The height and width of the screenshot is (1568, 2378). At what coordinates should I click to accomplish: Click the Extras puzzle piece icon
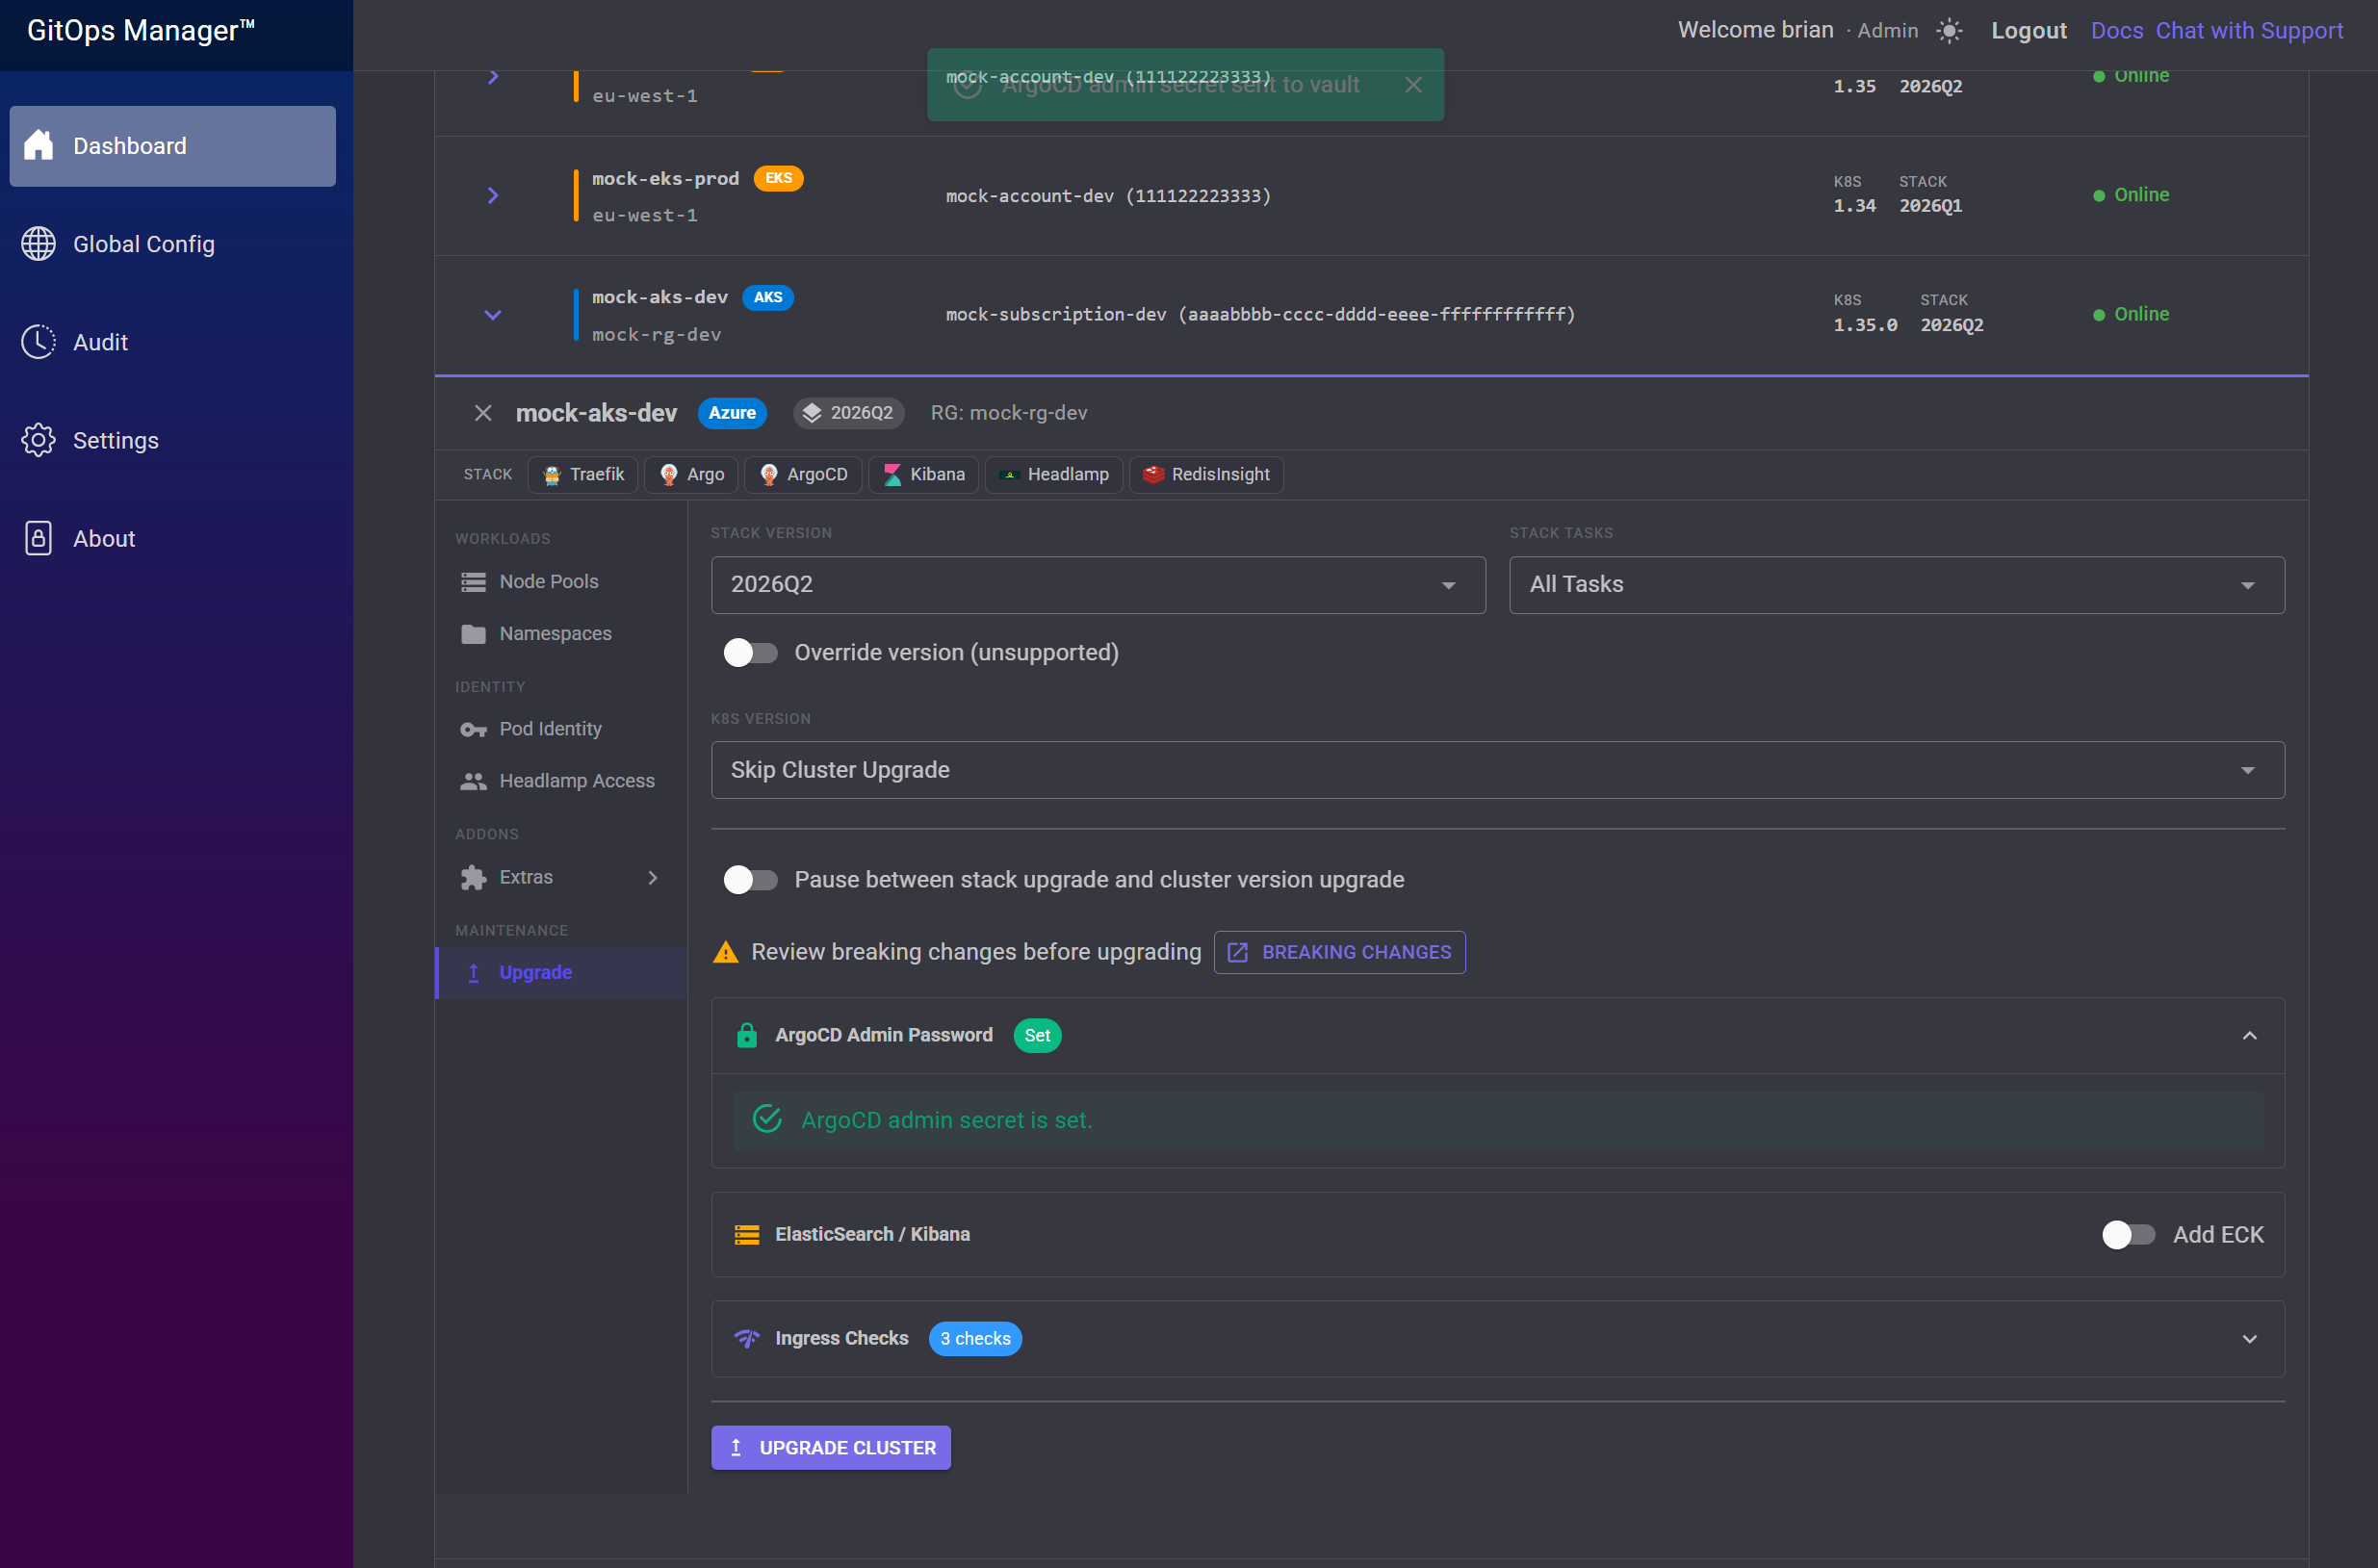[x=473, y=877]
